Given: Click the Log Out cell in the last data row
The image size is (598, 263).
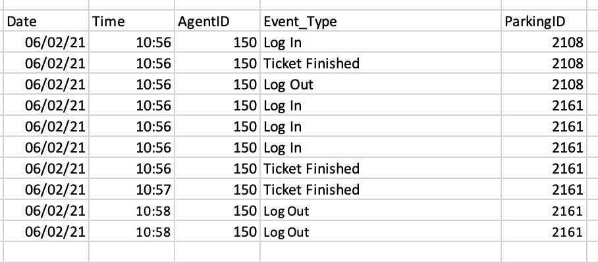Looking at the screenshot, I should pyautogui.click(x=380, y=231).
